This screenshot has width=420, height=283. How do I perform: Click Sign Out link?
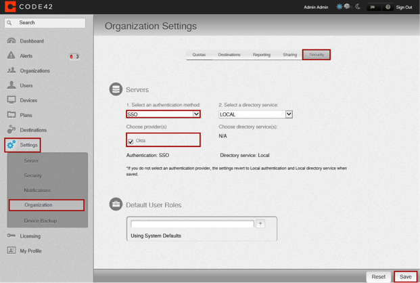tap(404, 7)
